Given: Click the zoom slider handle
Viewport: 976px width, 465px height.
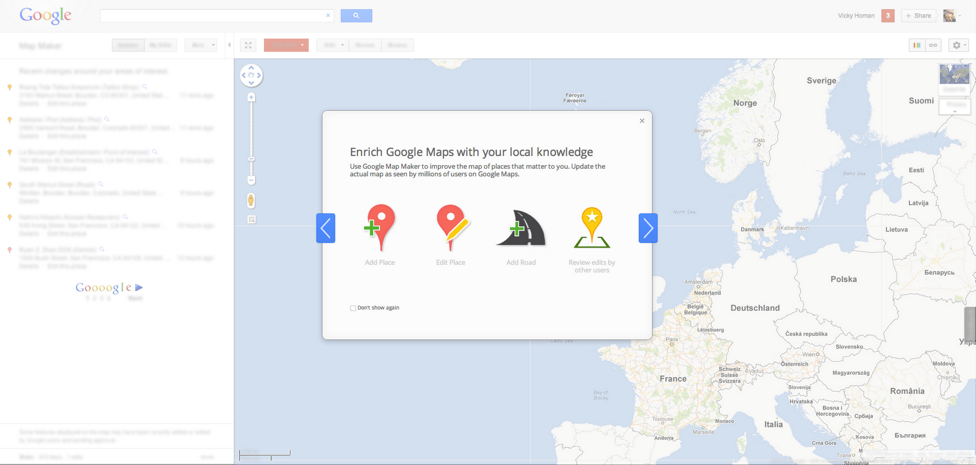Looking at the screenshot, I should (x=251, y=159).
